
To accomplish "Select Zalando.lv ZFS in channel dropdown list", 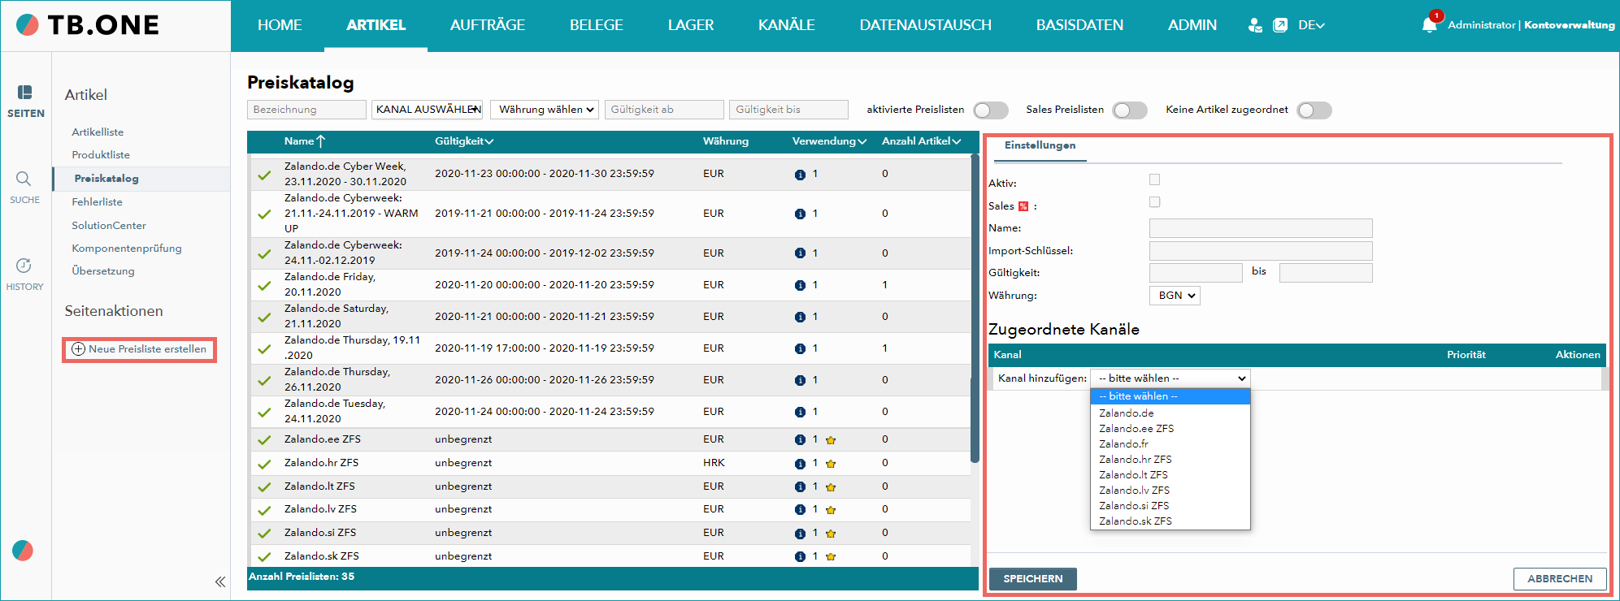I will click(1134, 491).
